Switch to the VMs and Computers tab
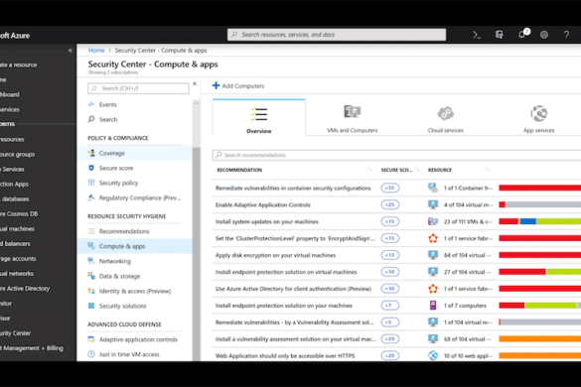 click(352, 117)
